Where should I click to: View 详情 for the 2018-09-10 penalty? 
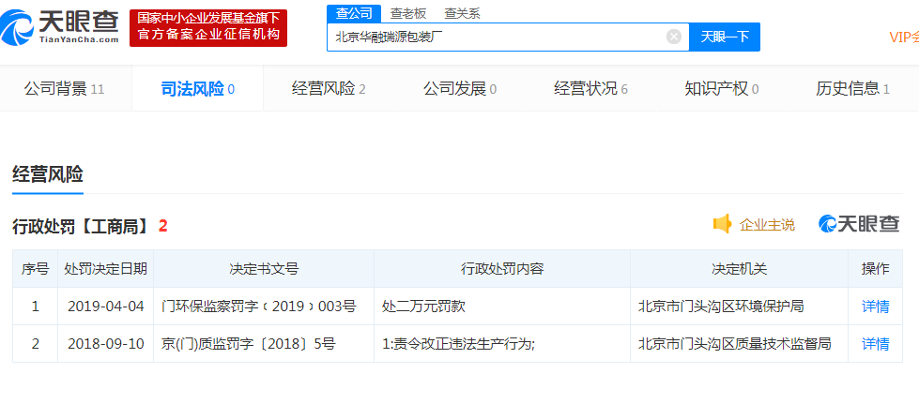click(875, 344)
